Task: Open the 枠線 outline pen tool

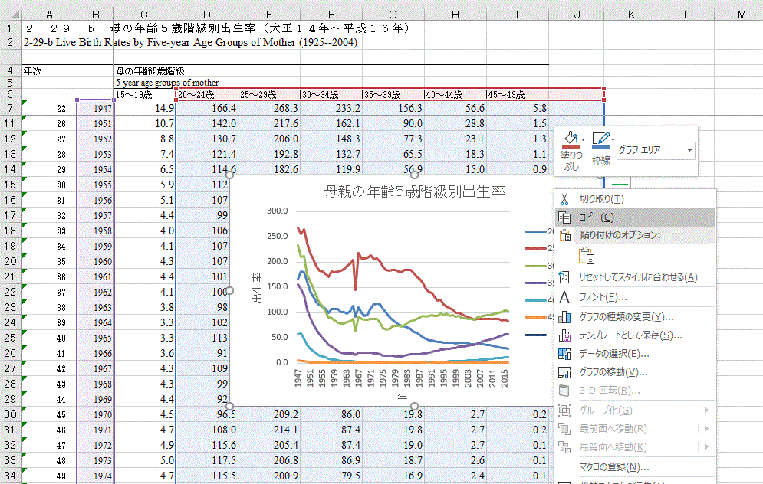Action: [x=601, y=148]
